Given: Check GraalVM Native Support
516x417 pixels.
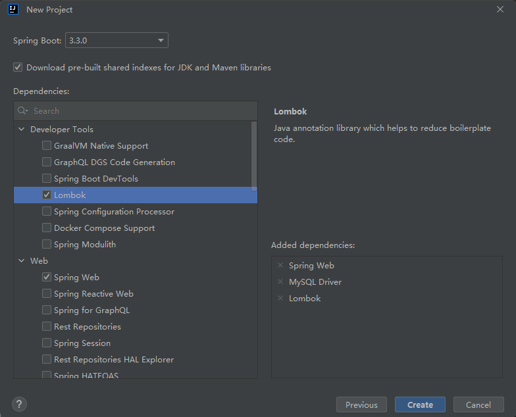Looking at the screenshot, I should pyautogui.click(x=47, y=145).
